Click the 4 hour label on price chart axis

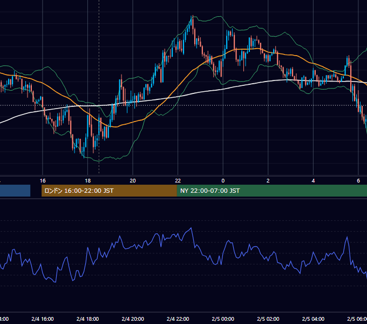[x=313, y=181]
